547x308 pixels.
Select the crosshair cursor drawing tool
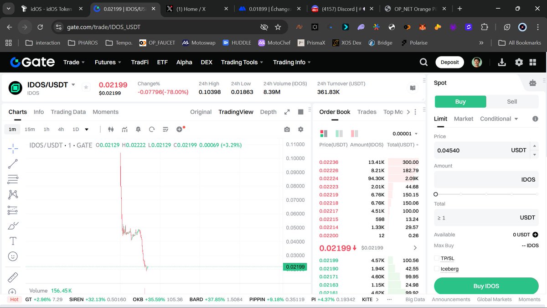(13, 148)
